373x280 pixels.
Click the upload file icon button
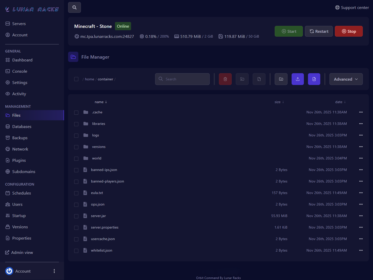[x=297, y=79]
